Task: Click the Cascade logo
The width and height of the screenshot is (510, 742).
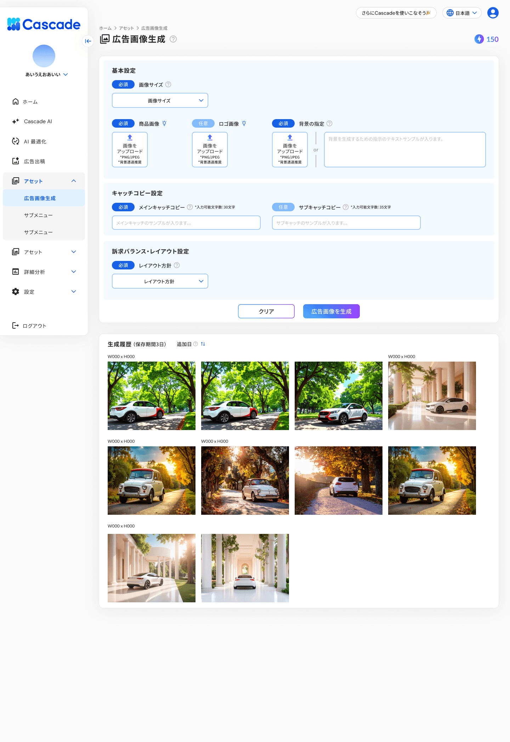Action: 44,24
